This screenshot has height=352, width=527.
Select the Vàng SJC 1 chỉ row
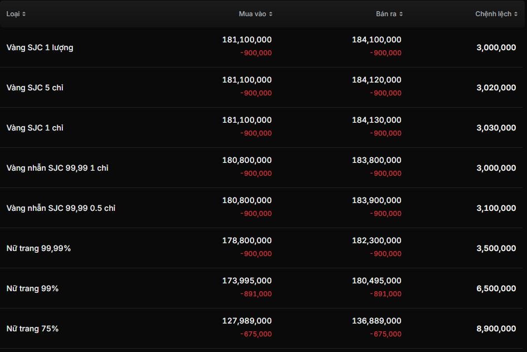(35, 128)
